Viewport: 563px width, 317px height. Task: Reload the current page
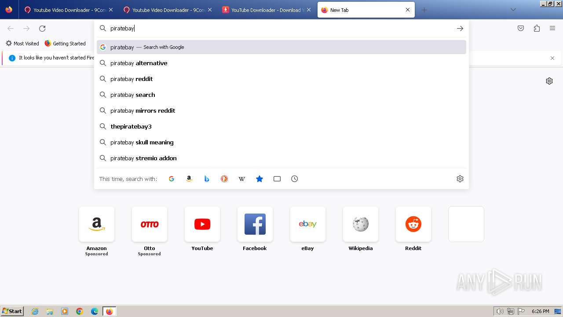(x=42, y=28)
